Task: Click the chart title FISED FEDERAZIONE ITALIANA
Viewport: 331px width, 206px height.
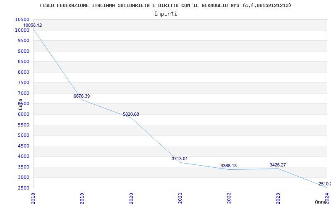Action: (x=165, y=5)
